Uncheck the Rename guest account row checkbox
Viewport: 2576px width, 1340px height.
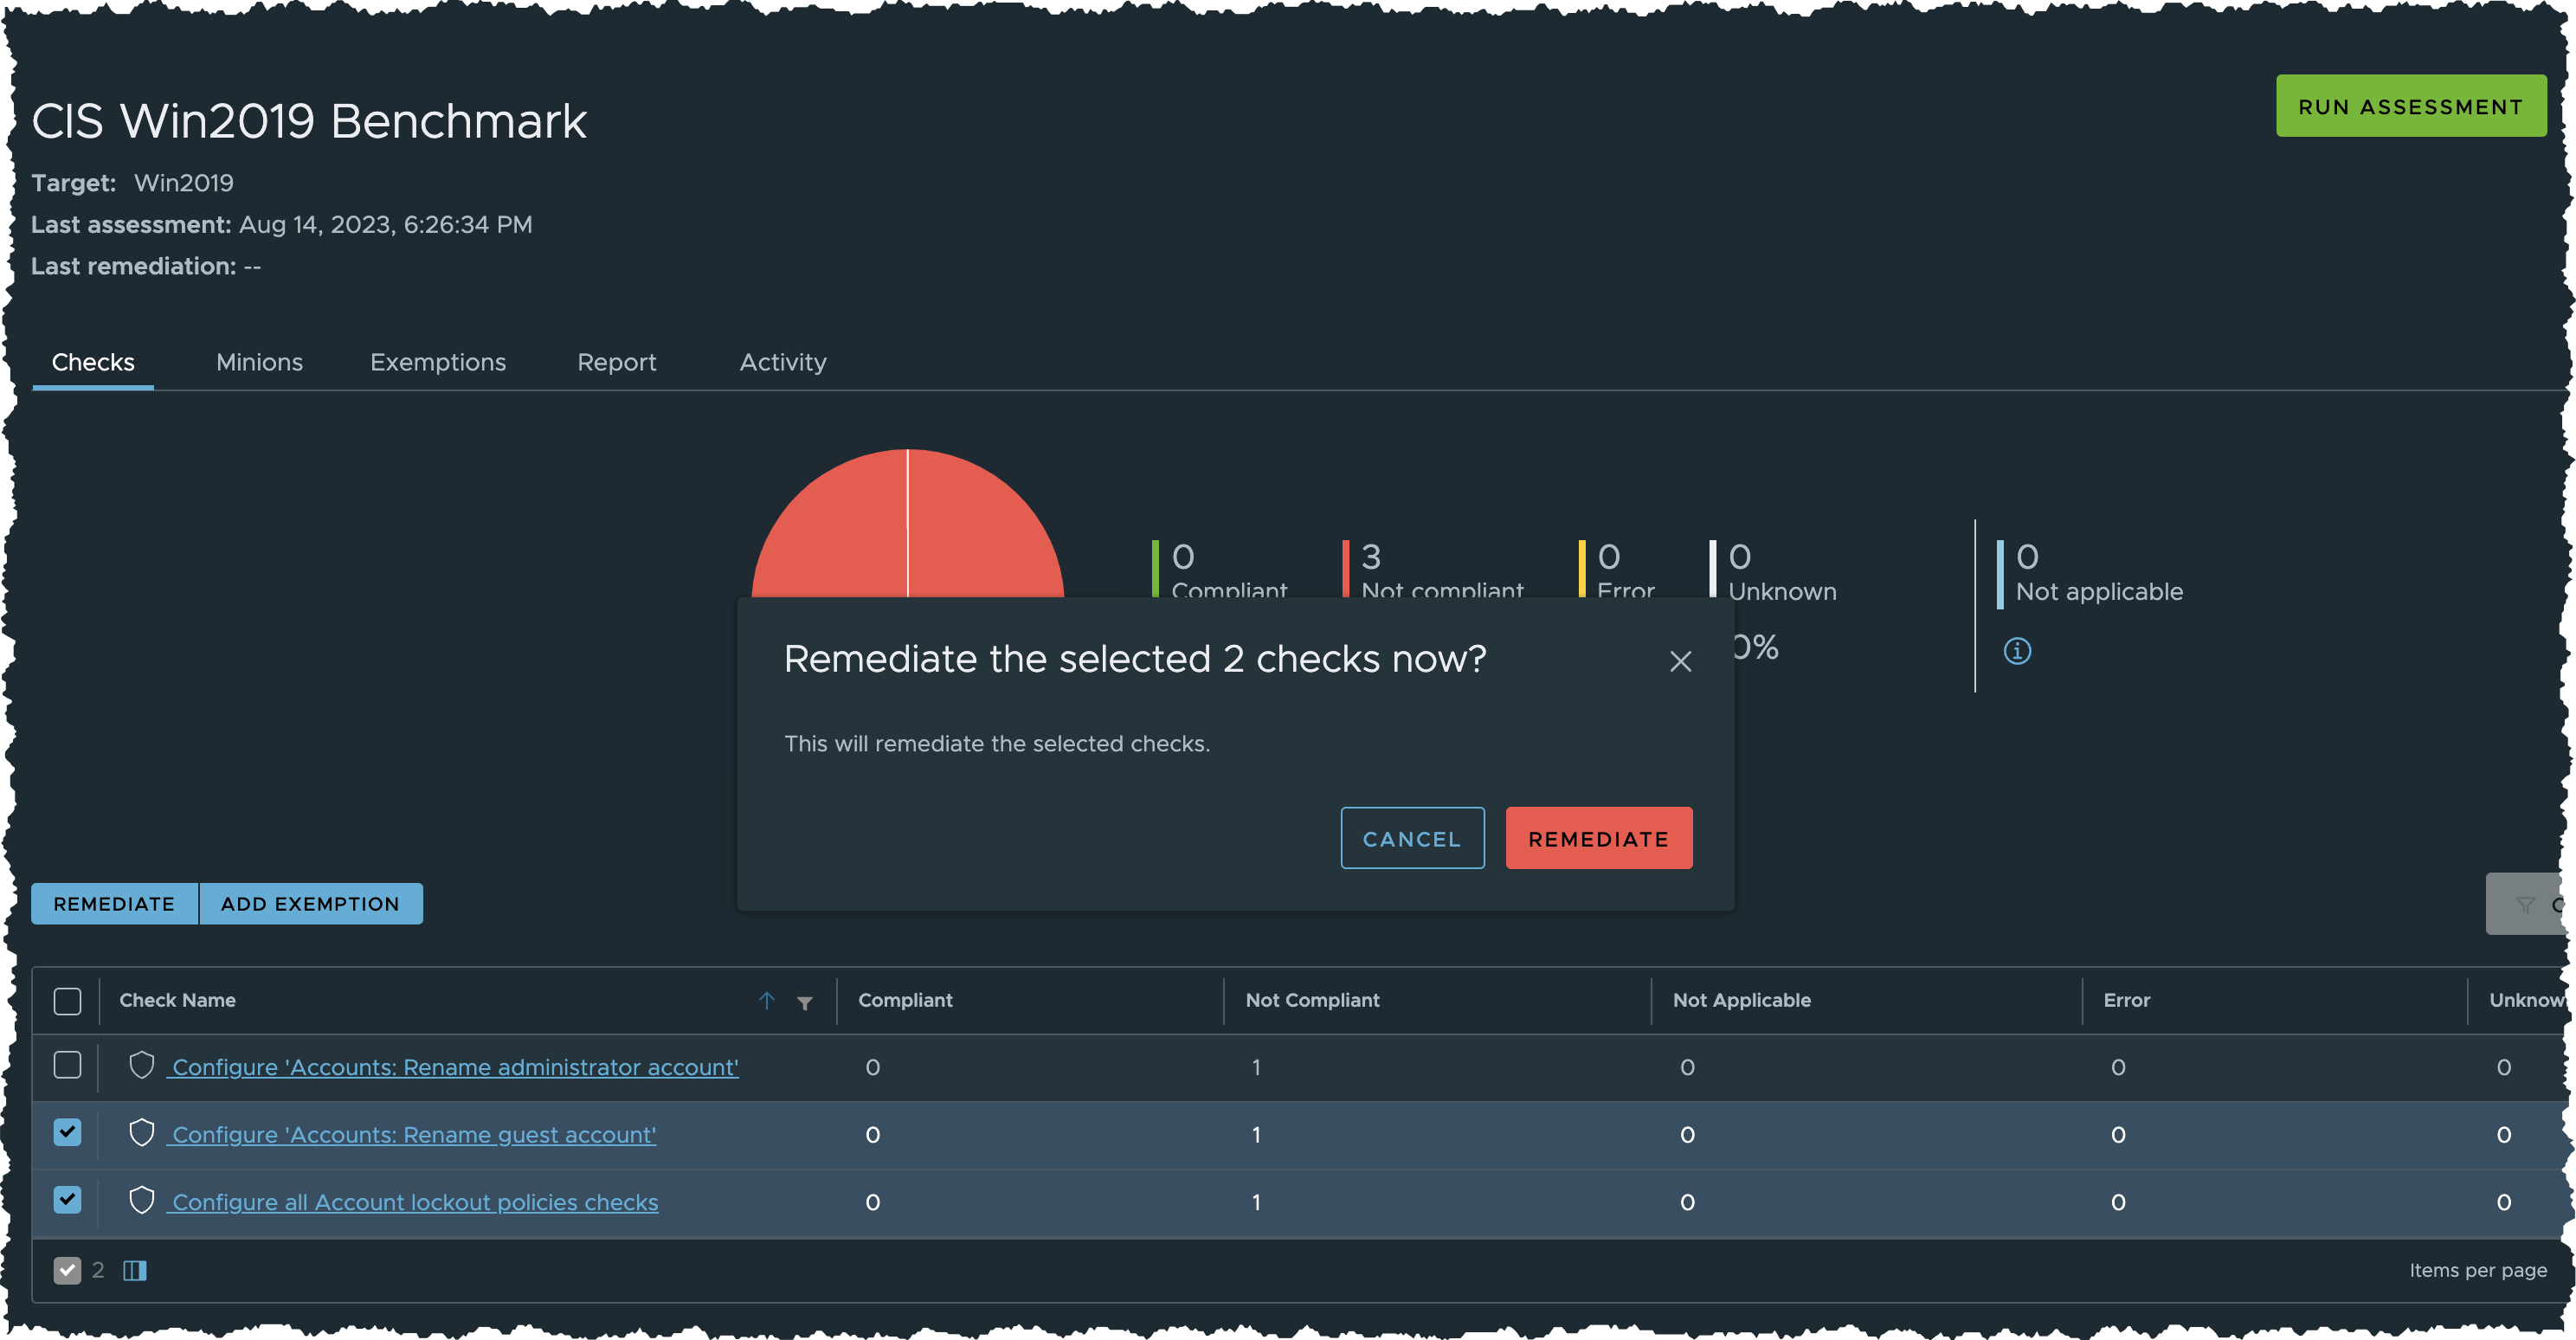pyautogui.click(x=67, y=1132)
